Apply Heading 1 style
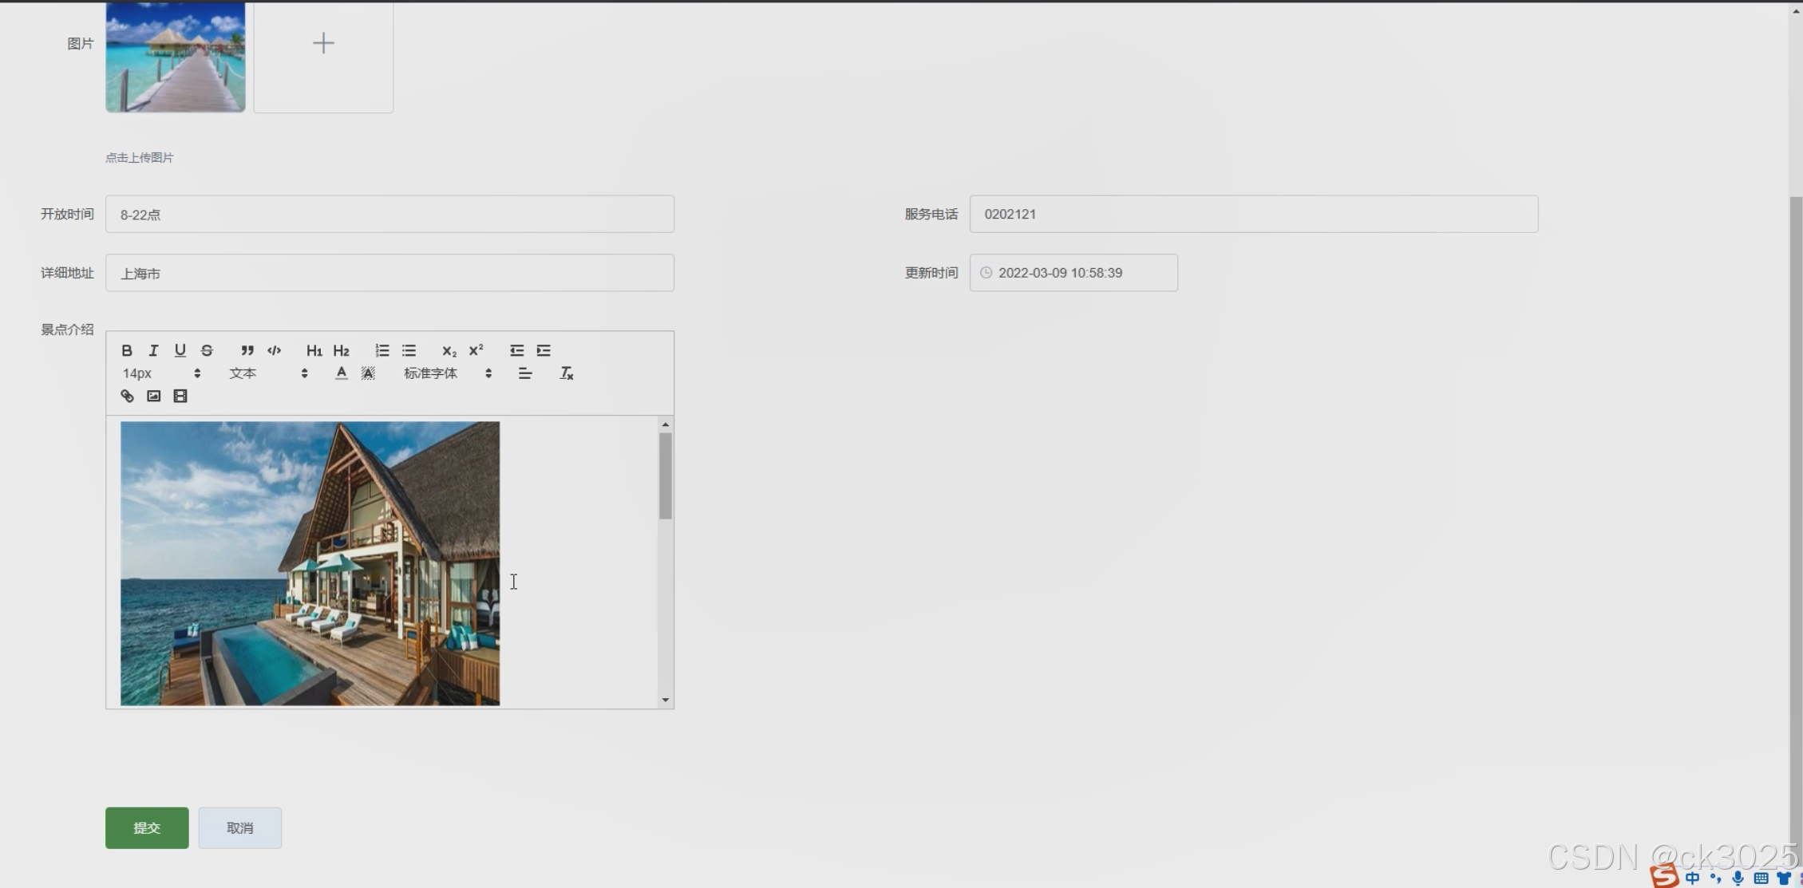This screenshot has height=888, width=1803. [x=314, y=350]
